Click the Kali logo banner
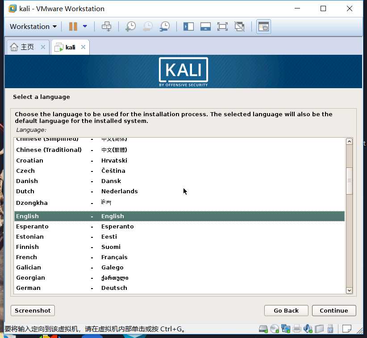 (183, 72)
